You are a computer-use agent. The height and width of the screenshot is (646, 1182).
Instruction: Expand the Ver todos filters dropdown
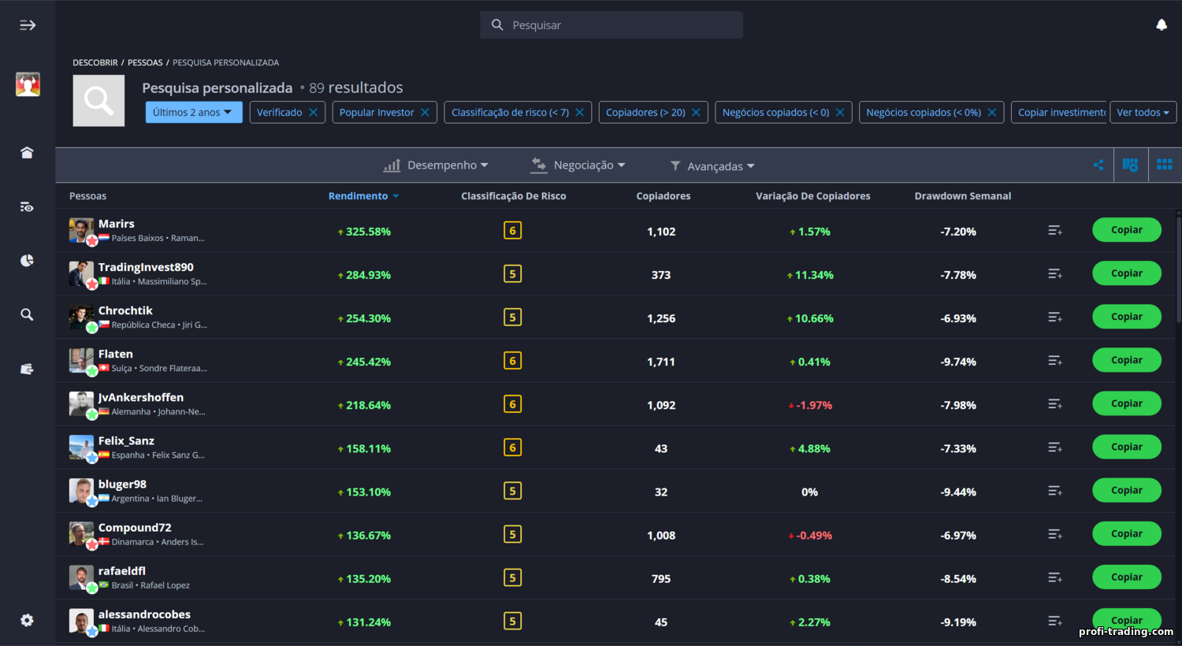point(1143,113)
